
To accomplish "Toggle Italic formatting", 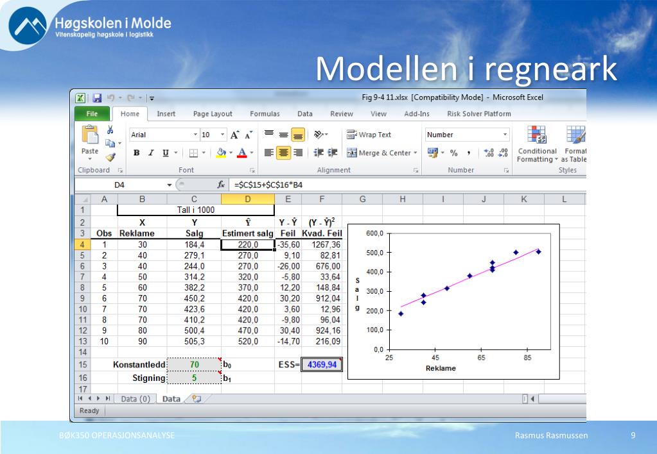I will click(x=152, y=153).
